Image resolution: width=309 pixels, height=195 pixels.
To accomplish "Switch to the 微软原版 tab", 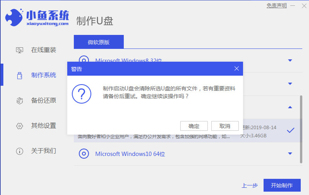I will (99, 42).
